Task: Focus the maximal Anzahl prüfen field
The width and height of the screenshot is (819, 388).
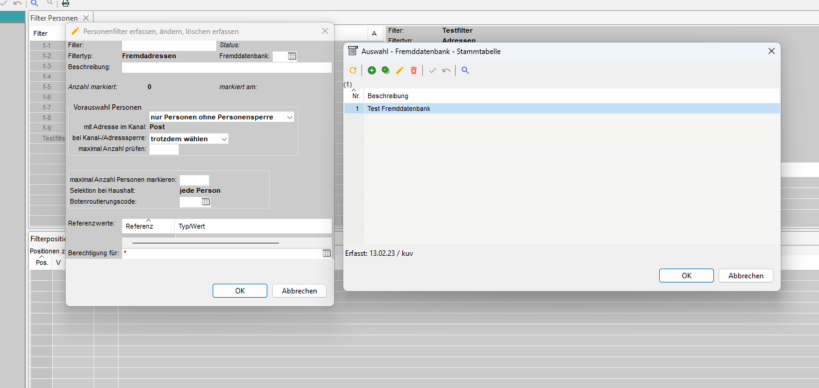Action: pyautogui.click(x=164, y=149)
